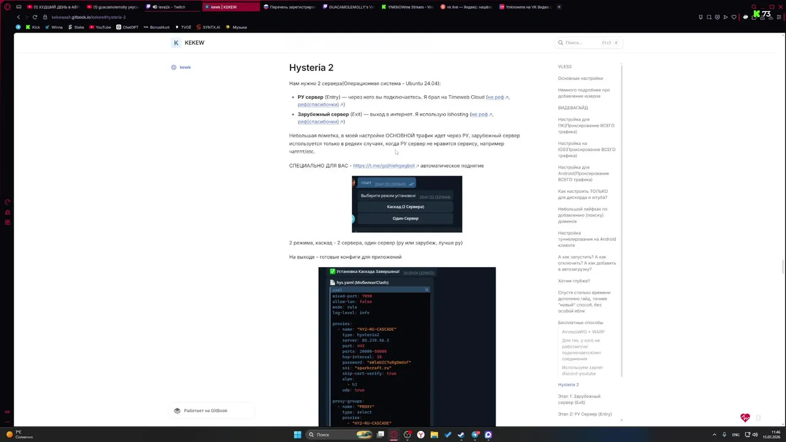This screenshot has width=786, height=442.
Task: Reload the page with the refresh icon
Action: coord(35,17)
